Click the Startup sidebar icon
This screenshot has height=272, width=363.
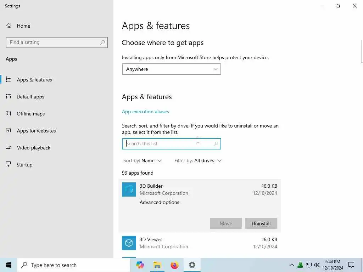[9, 164]
